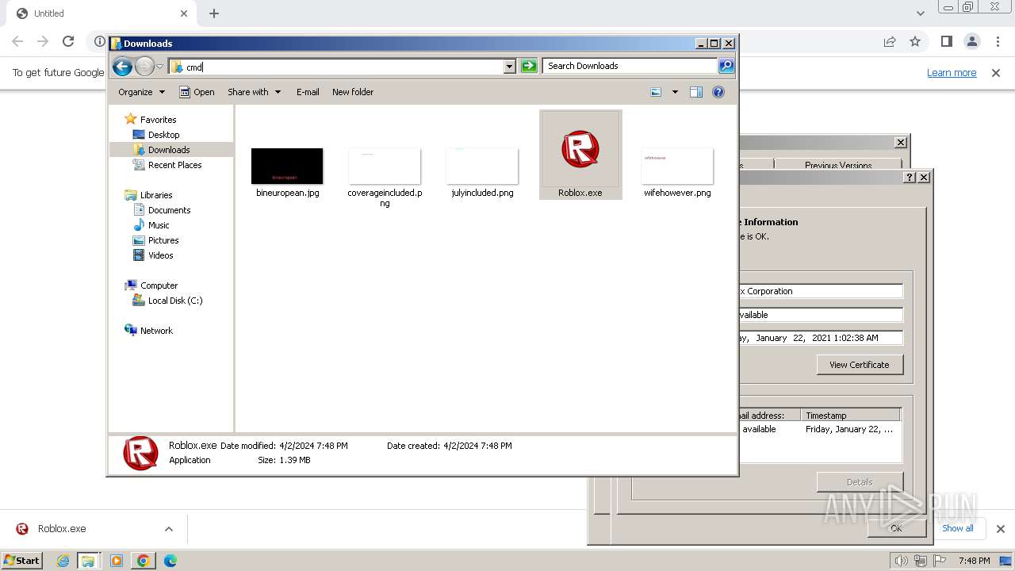This screenshot has width=1015, height=571.
Task: Click OK in the properties dialog
Action: [896, 528]
